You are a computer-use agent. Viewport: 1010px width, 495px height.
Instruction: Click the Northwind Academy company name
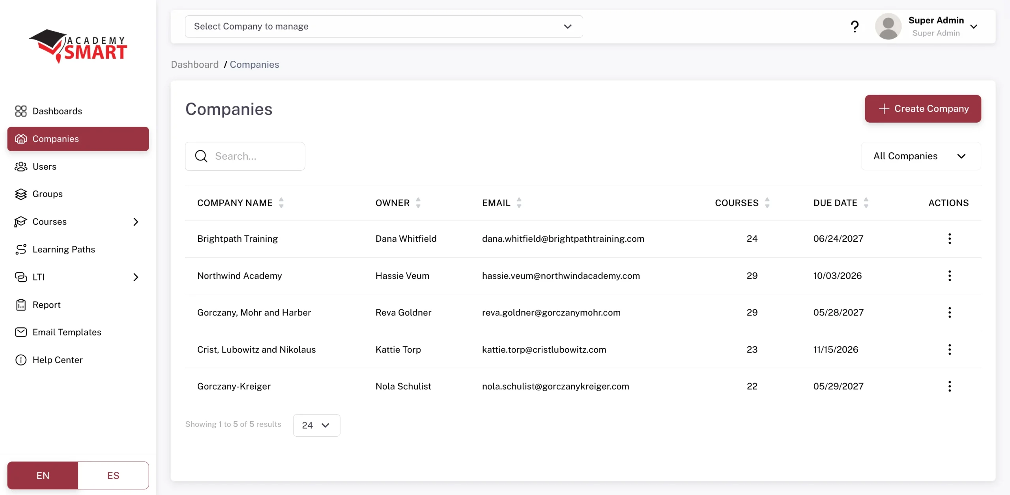click(x=239, y=276)
